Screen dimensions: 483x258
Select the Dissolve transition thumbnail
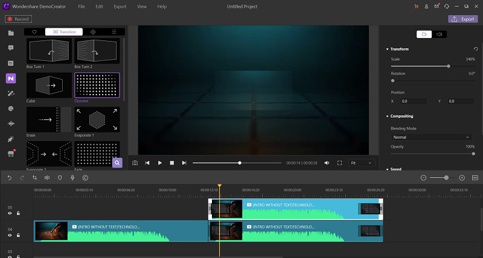pyautogui.click(x=97, y=85)
